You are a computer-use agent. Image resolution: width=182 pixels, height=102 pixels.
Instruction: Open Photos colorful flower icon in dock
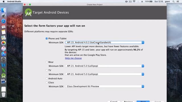3,43
